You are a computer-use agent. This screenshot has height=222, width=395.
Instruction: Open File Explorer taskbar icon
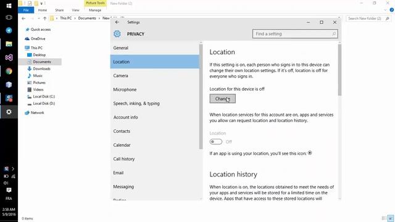click(x=9, y=44)
